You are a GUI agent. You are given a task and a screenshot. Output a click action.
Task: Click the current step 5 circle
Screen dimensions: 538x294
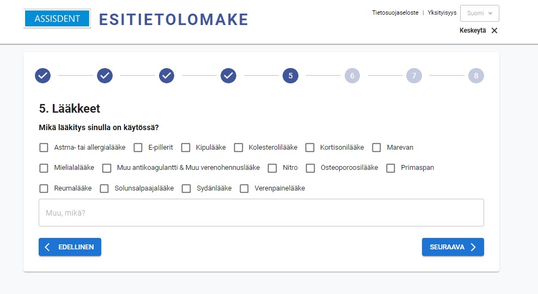290,76
